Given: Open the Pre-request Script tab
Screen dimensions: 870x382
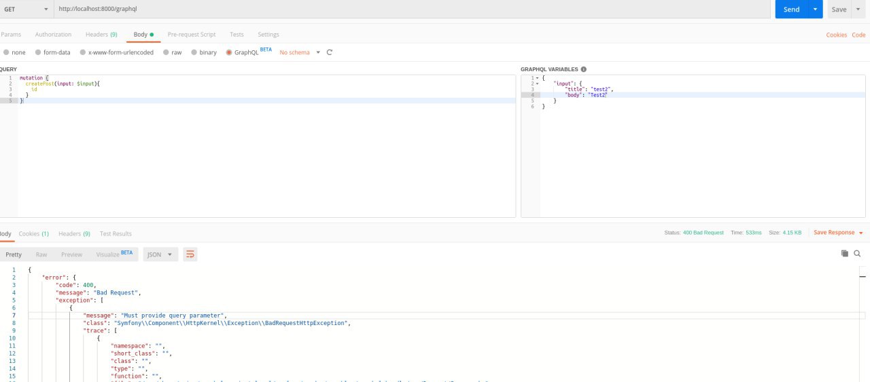Looking at the screenshot, I should pyautogui.click(x=192, y=34).
